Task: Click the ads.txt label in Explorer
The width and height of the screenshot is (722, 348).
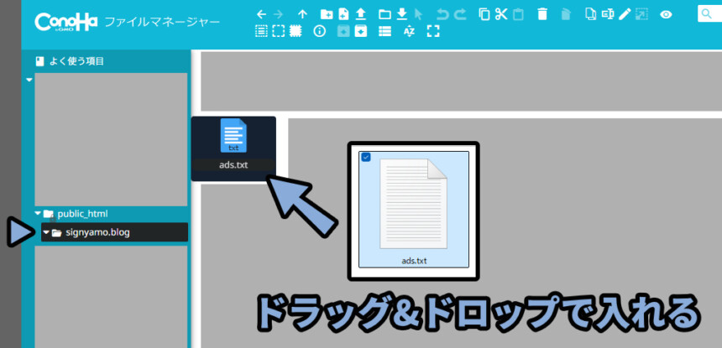Action: pyautogui.click(x=414, y=261)
